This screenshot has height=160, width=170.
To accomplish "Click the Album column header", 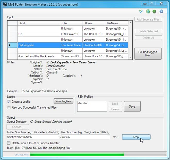I will [94, 23].
